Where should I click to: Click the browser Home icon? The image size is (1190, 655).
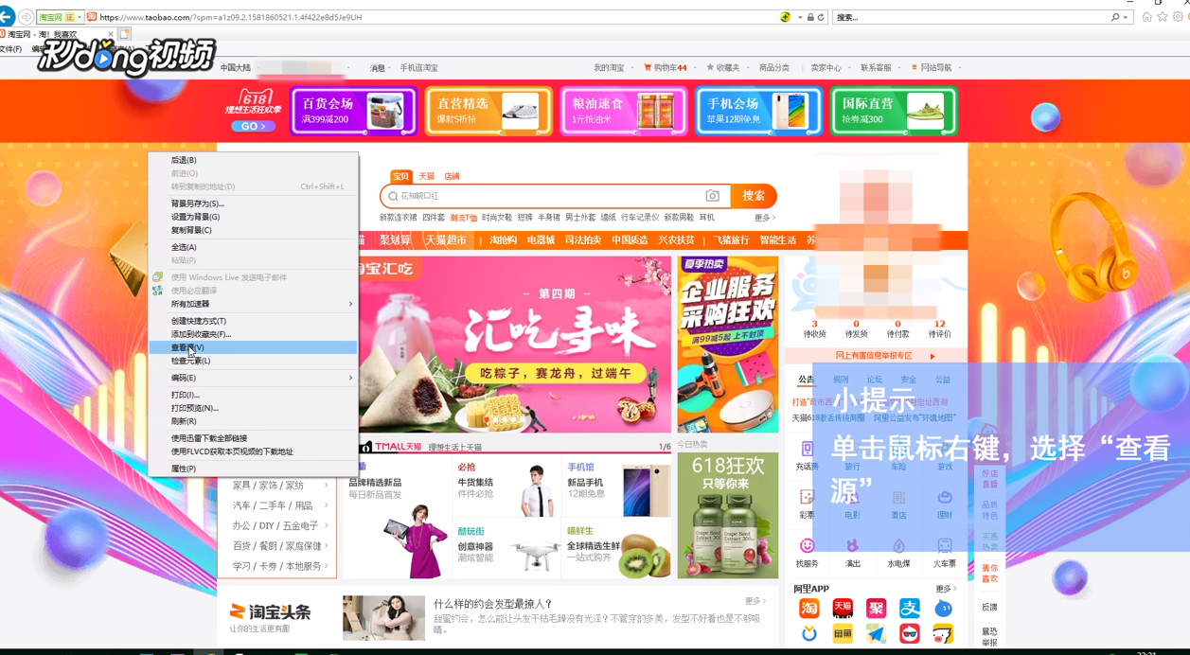click(1146, 17)
